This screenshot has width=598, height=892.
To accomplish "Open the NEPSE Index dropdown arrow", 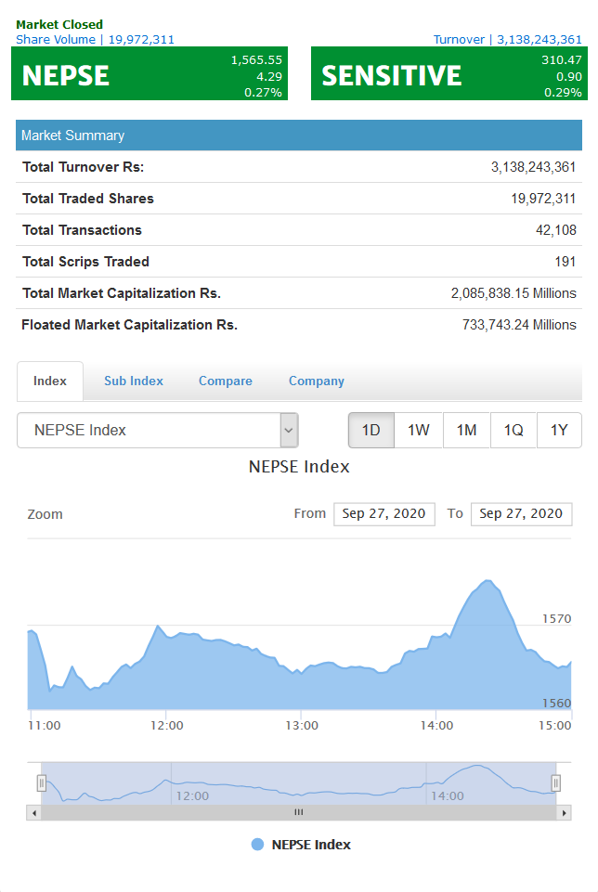I will [289, 430].
